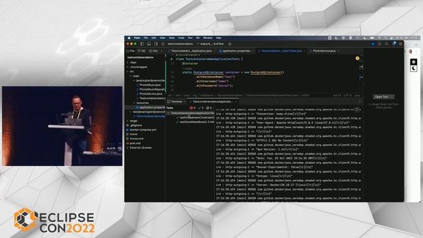This screenshot has height=238, width=423.
Task: Switch to Testcontainers...Application.java tab
Action: click(x=191, y=51)
